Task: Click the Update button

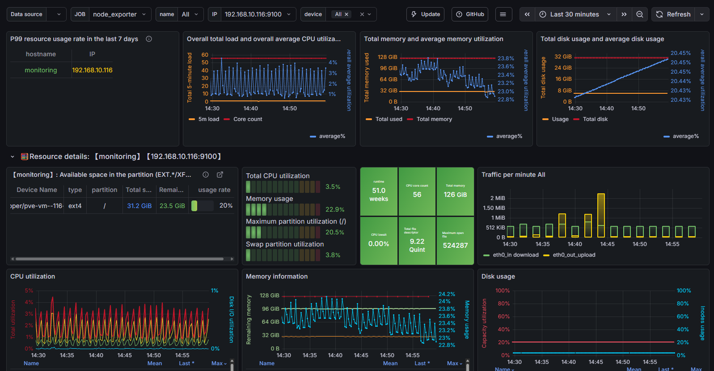Action: coord(425,14)
